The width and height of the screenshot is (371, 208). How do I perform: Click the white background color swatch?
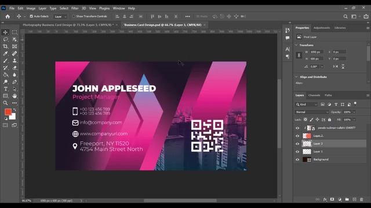(x=13, y=117)
